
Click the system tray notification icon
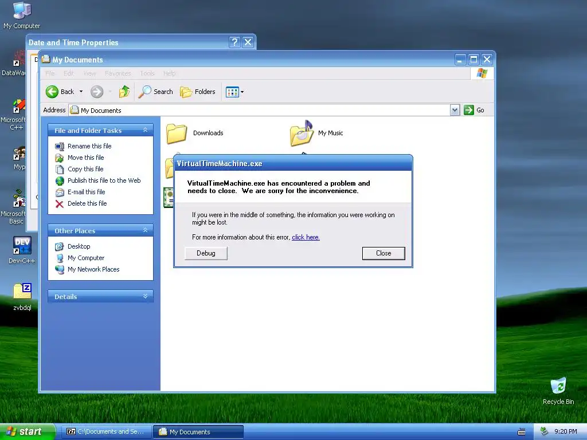point(545,431)
